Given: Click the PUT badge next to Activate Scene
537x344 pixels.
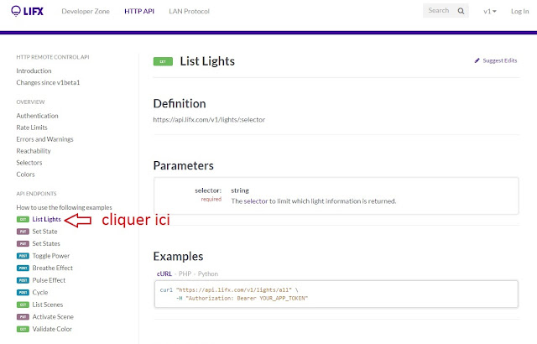Looking at the screenshot, I should point(23,317).
